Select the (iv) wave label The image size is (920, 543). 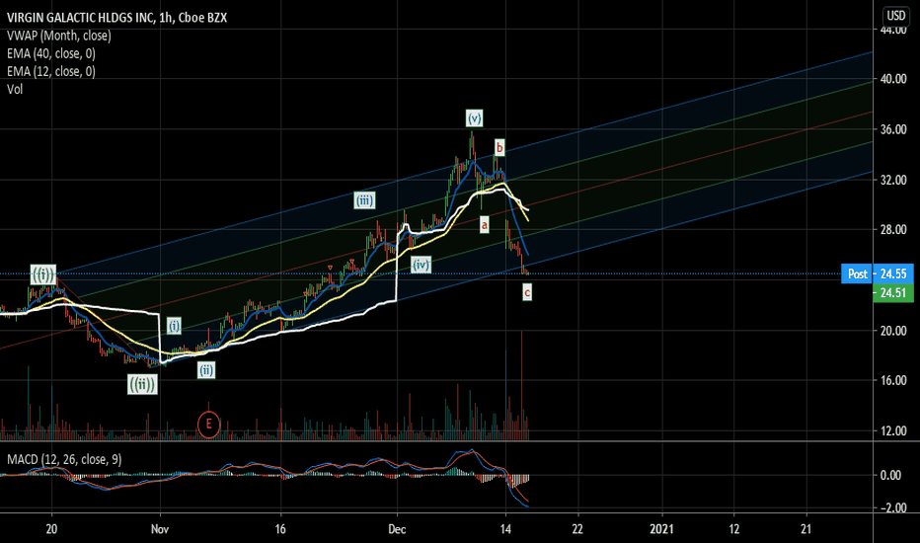click(421, 265)
